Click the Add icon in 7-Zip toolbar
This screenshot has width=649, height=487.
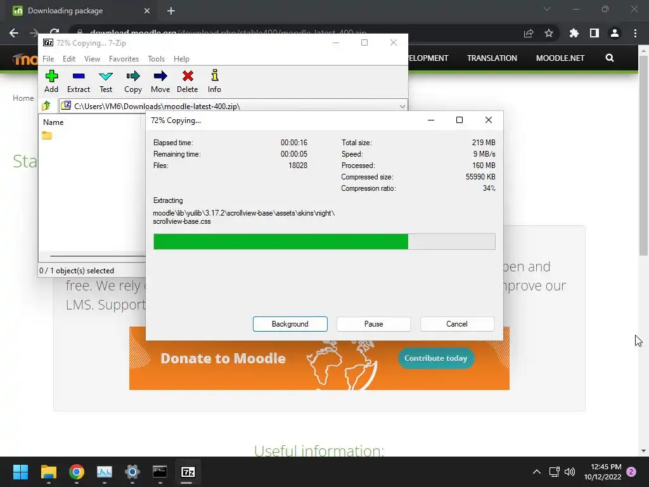[x=51, y=81]
